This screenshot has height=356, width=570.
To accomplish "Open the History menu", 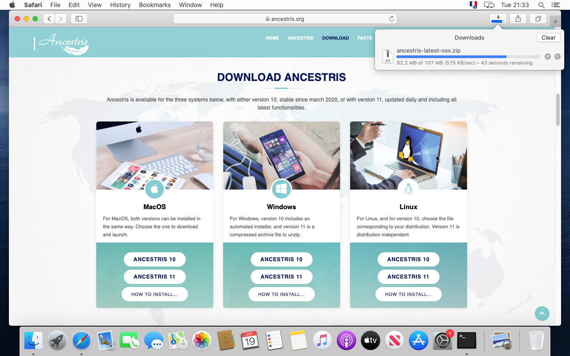I will point(120,5).
